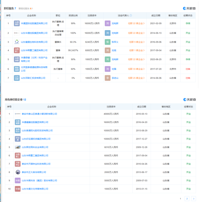Select the 担任股东 tab
Viewport: 203px width, 202px height.
click(x=10, y=9)
